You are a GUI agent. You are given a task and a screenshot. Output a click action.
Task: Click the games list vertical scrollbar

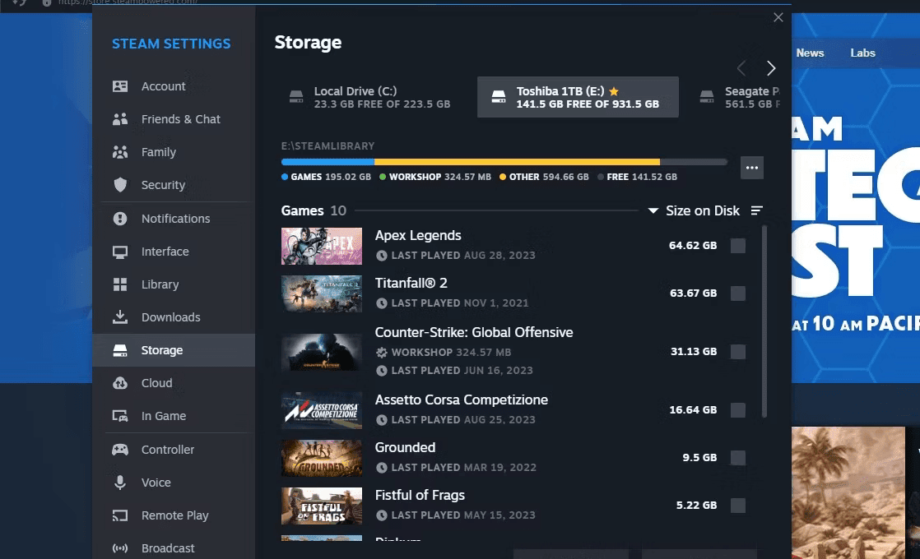coord(764,321)
